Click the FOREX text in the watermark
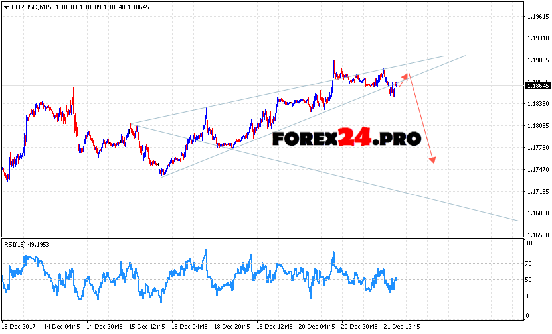This screenshot has width=552, height=334. pos(304,139)
